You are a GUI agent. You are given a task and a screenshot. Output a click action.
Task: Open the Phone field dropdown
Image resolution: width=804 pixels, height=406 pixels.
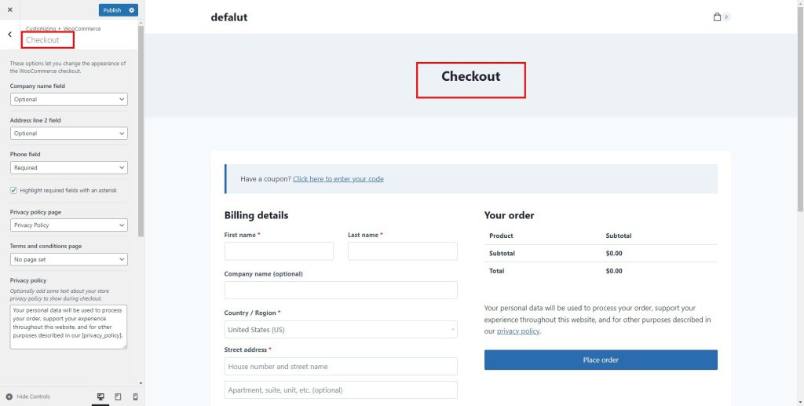click(x=69, y=168)
